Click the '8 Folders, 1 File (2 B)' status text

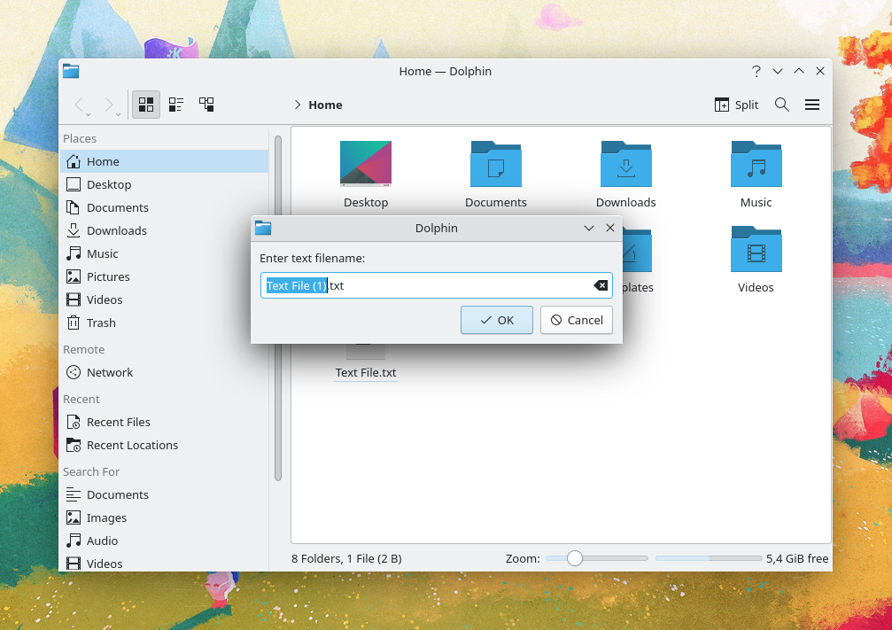coord(346,559)
